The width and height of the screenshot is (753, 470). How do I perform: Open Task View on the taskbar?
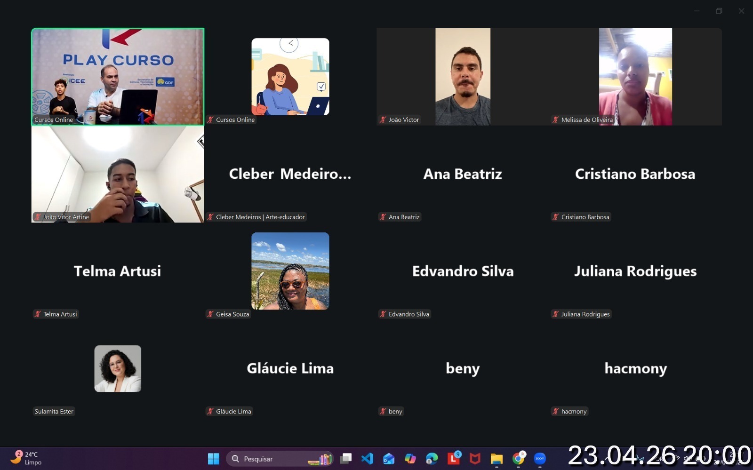coord(346,459)
